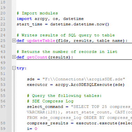132x132 pixels.
Task: Click line number 22 in the margin
Action: point(3,24)
